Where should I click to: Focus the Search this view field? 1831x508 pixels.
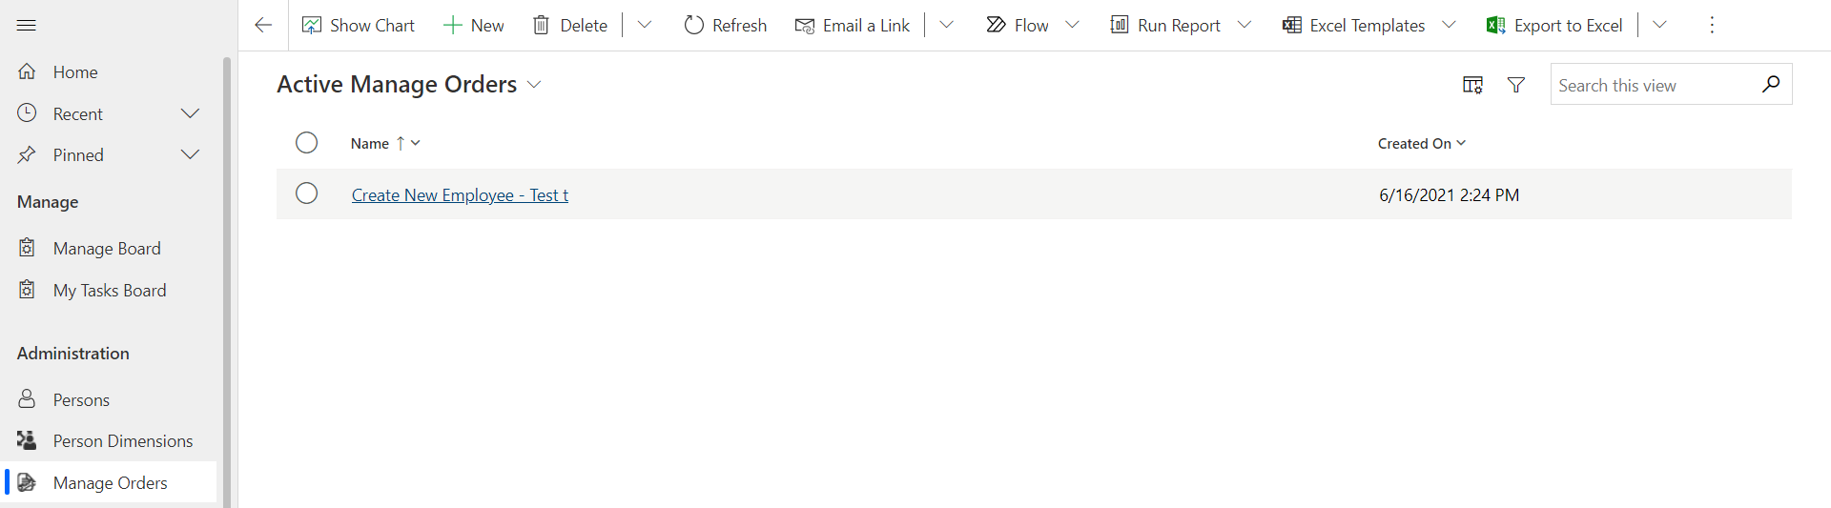point(1655,86)
